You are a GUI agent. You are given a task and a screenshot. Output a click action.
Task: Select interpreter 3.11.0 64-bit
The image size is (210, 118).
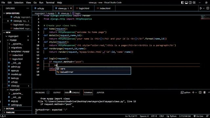(185, 116)
